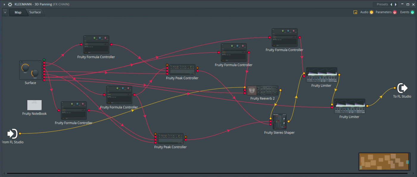Toggle Events connections visibility

(x=412, y=12)
